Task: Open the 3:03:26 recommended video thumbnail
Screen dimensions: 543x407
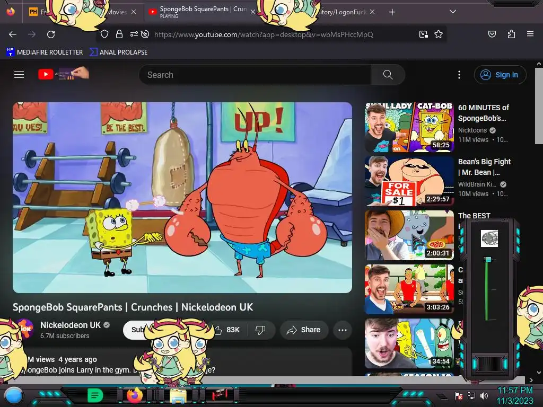Action: [409, 289]
